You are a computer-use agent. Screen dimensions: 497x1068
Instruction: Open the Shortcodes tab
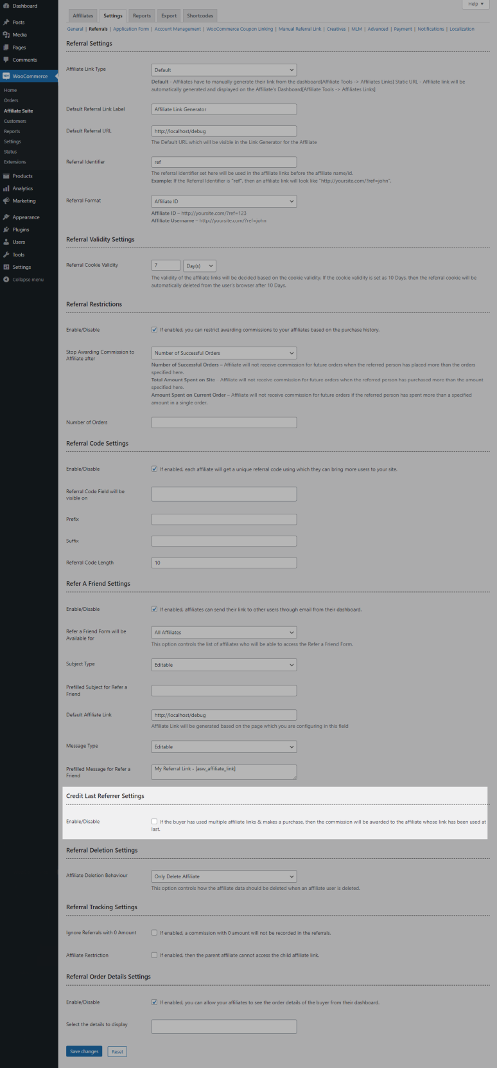200,15
